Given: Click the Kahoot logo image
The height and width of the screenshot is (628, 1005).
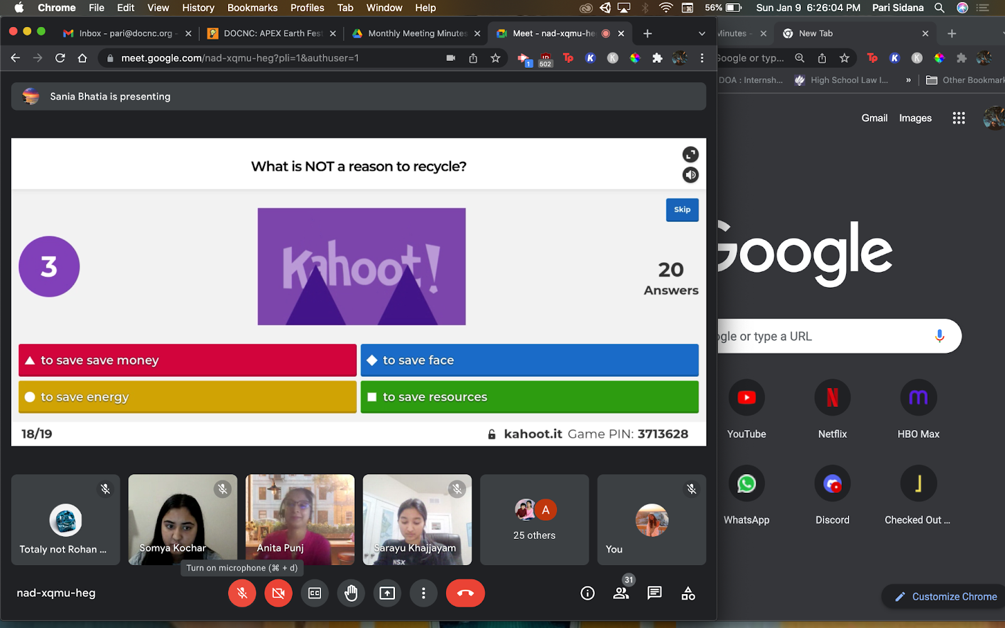Looking at the screenshot, I should tap(362, 266).
